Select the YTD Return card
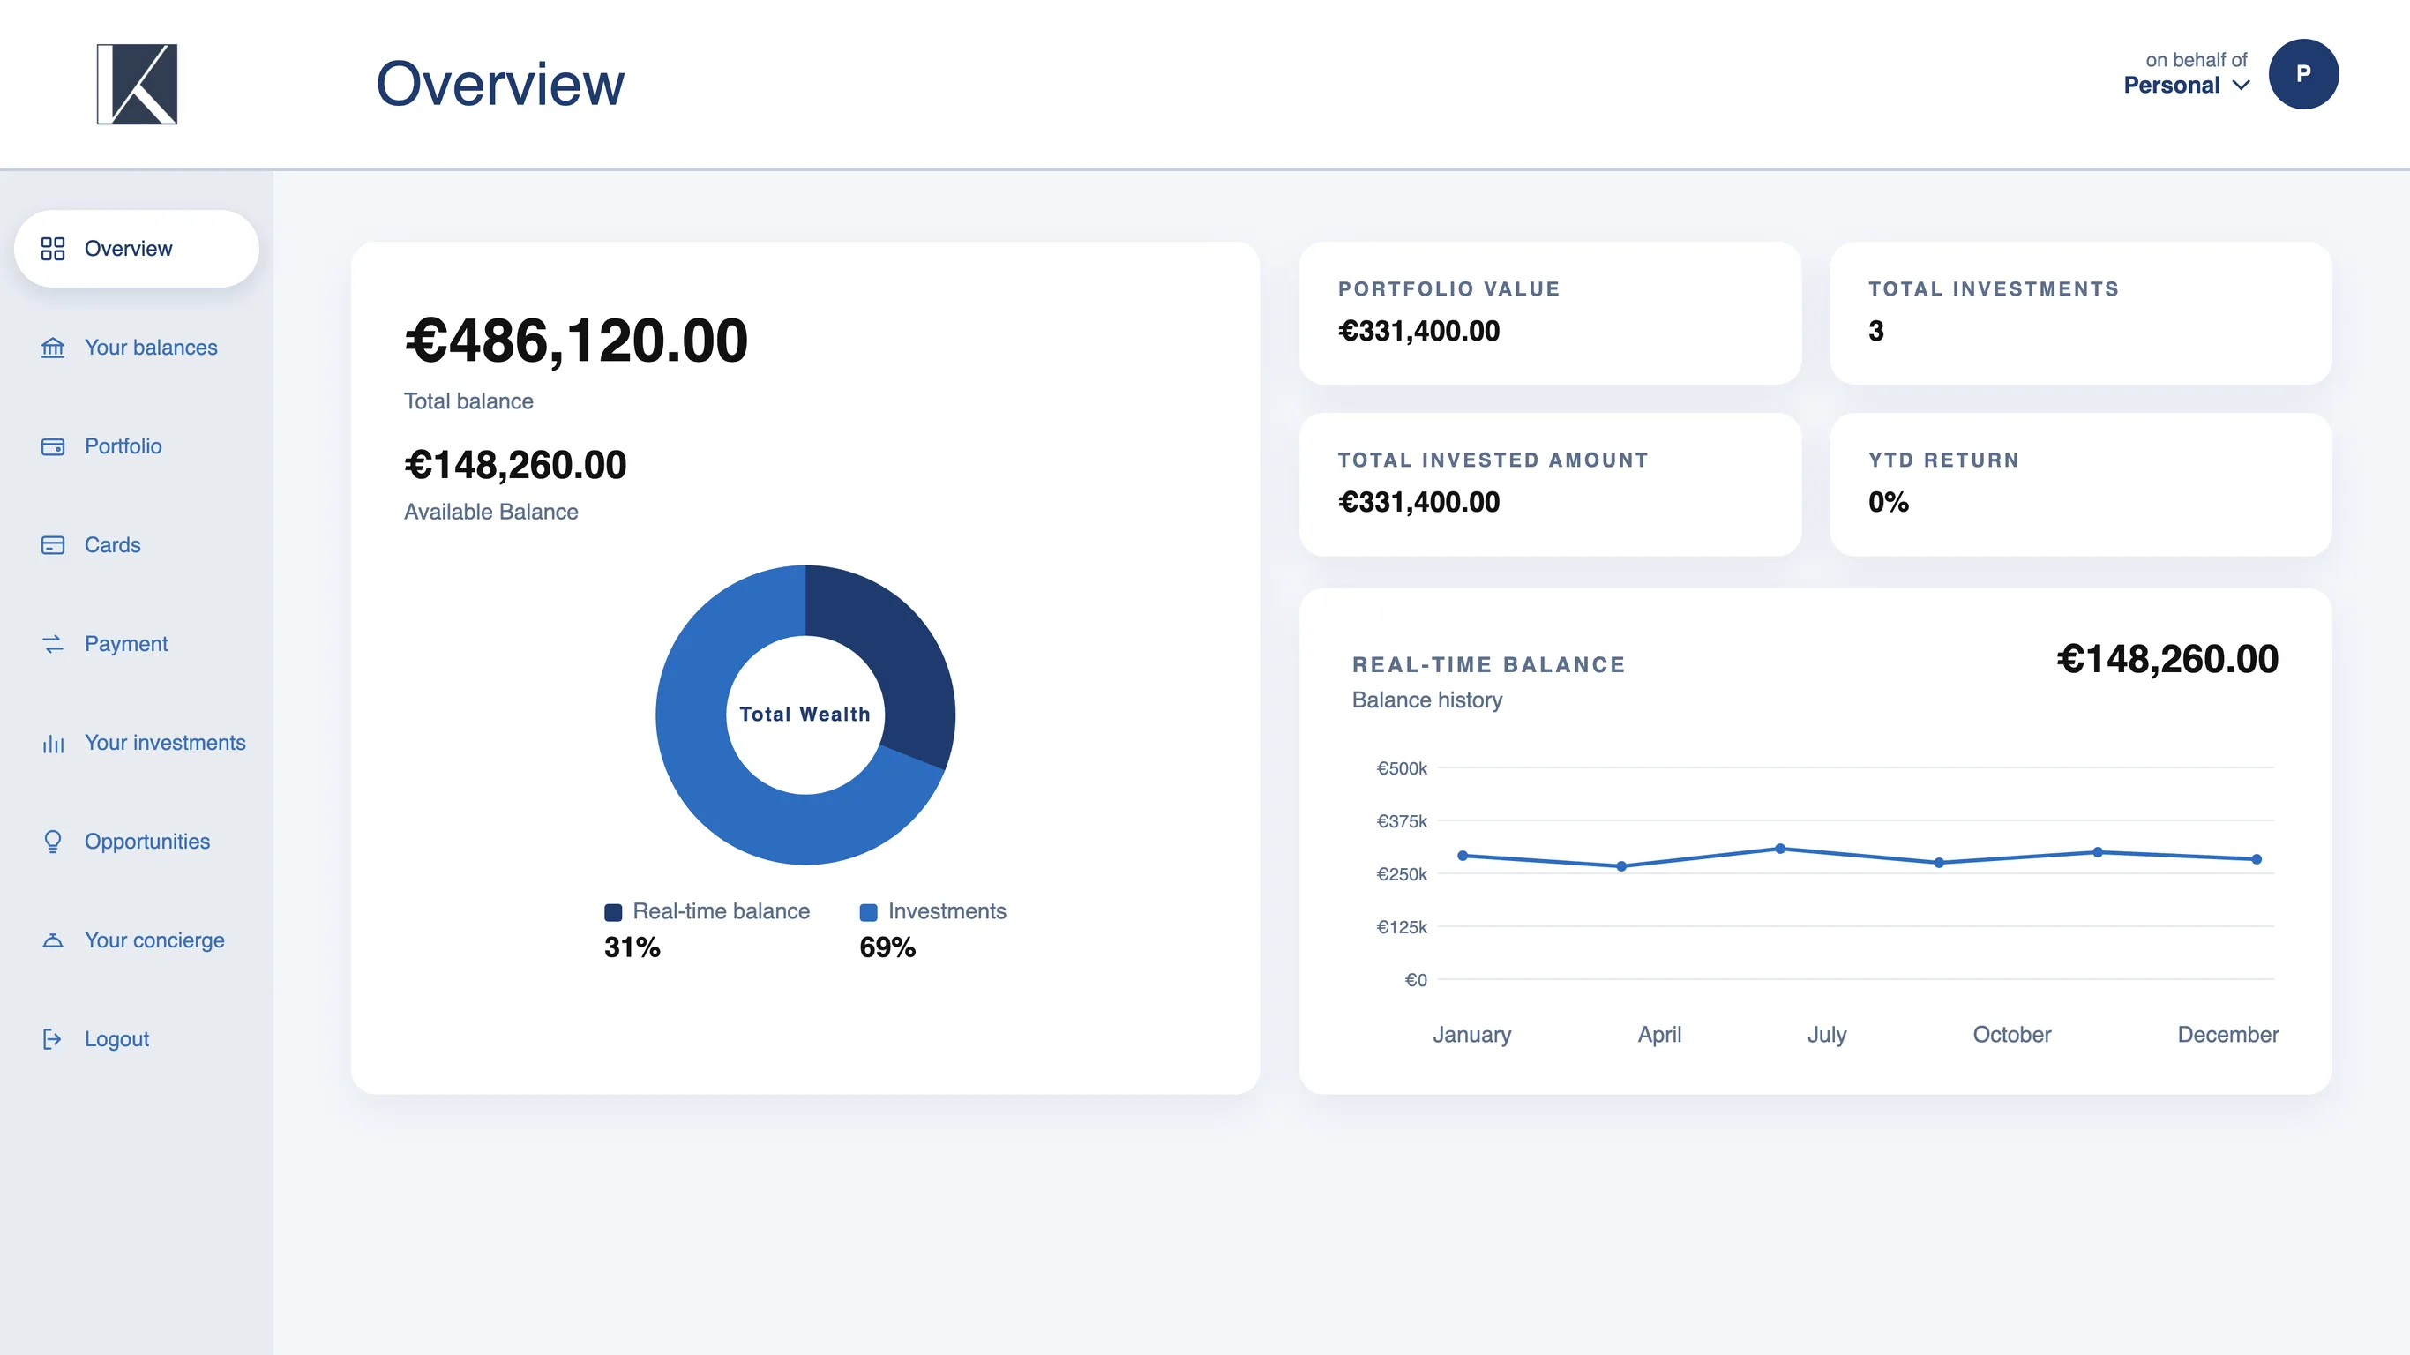This screenshot has height=1355, width=2410. 2081,484
